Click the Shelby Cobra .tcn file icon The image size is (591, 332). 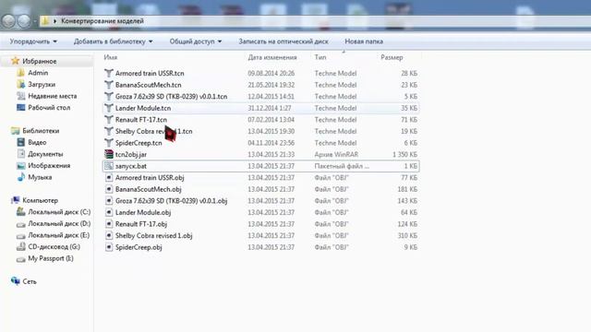click(x=109, y=131)
